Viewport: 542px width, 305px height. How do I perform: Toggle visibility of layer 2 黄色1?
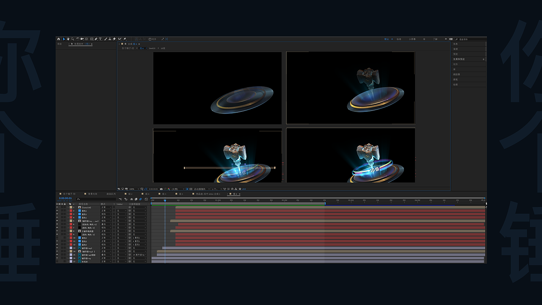[x=57, y=211]
